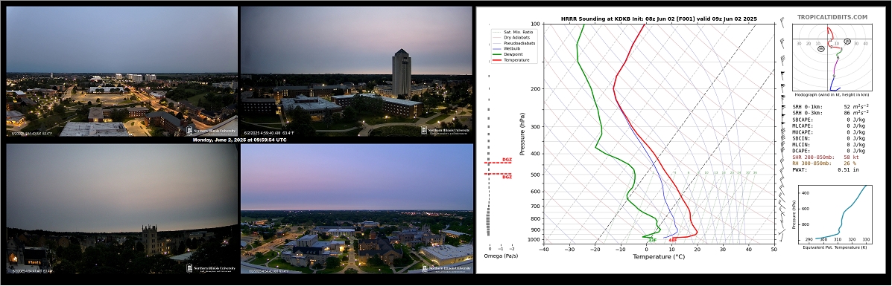Open the bottom-right campus quad webcam

pos(357,209)
